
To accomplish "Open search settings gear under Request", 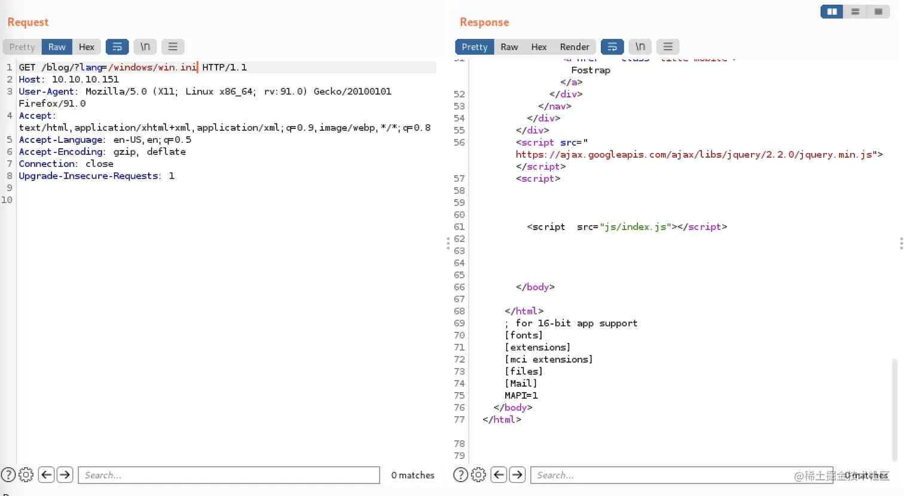I will pyautogui.click(x=26, y=475).
